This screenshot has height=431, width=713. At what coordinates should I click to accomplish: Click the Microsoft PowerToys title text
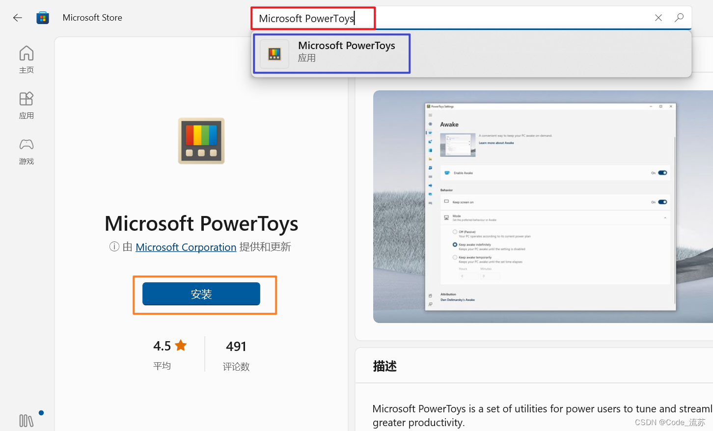click(201, 224)
